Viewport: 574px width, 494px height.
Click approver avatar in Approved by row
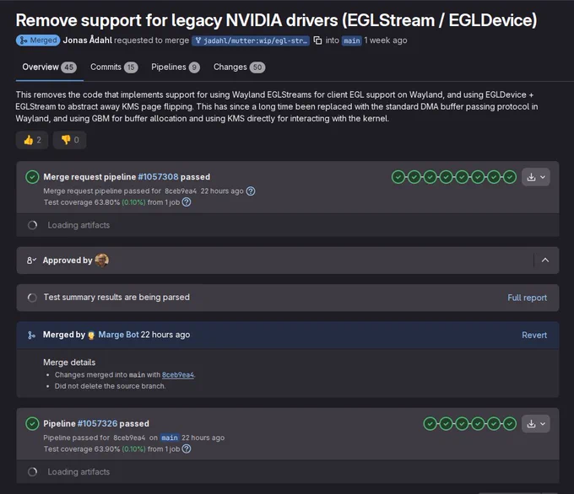tap(101, 260)
